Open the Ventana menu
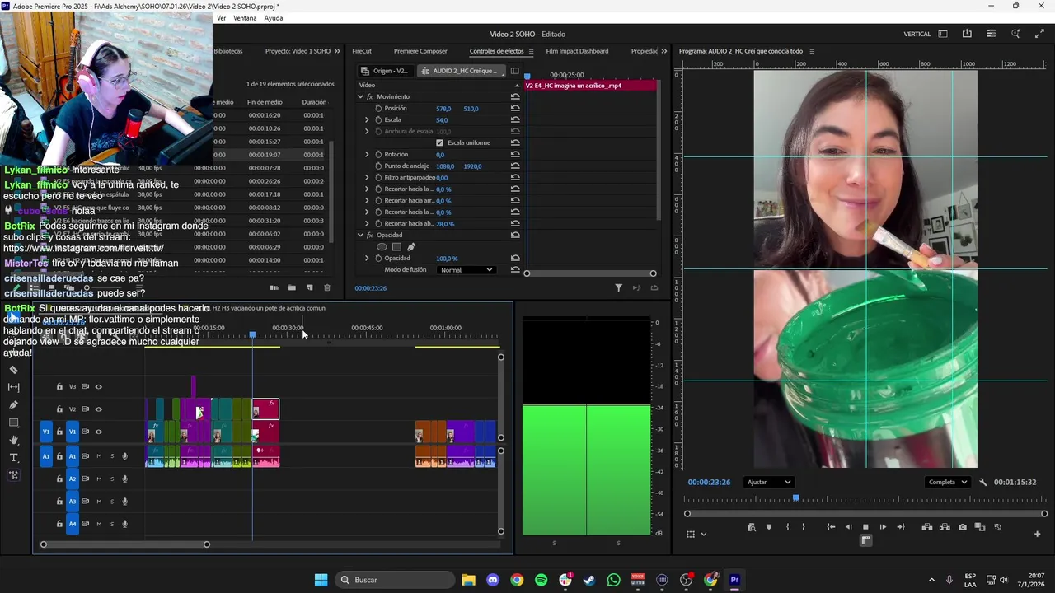Image resolution: width=1055 pixels, height=593 pixels. [x=245, y=18]
